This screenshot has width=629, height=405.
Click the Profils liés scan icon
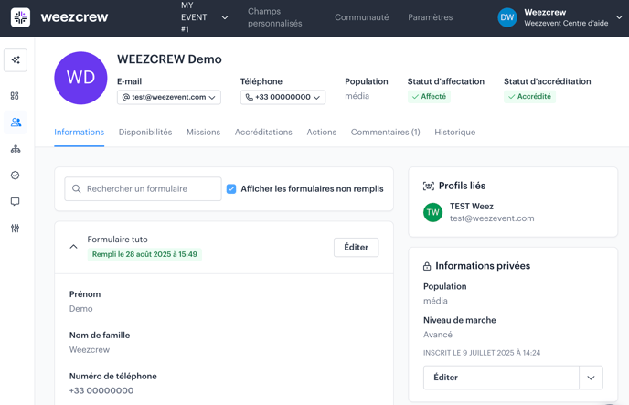pos(429,187)
